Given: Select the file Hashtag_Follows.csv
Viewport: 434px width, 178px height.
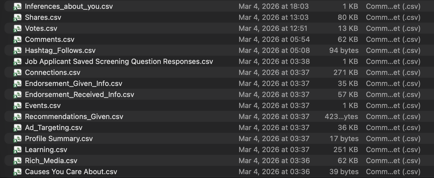Looking at the screenshot, I should (60, 50).
